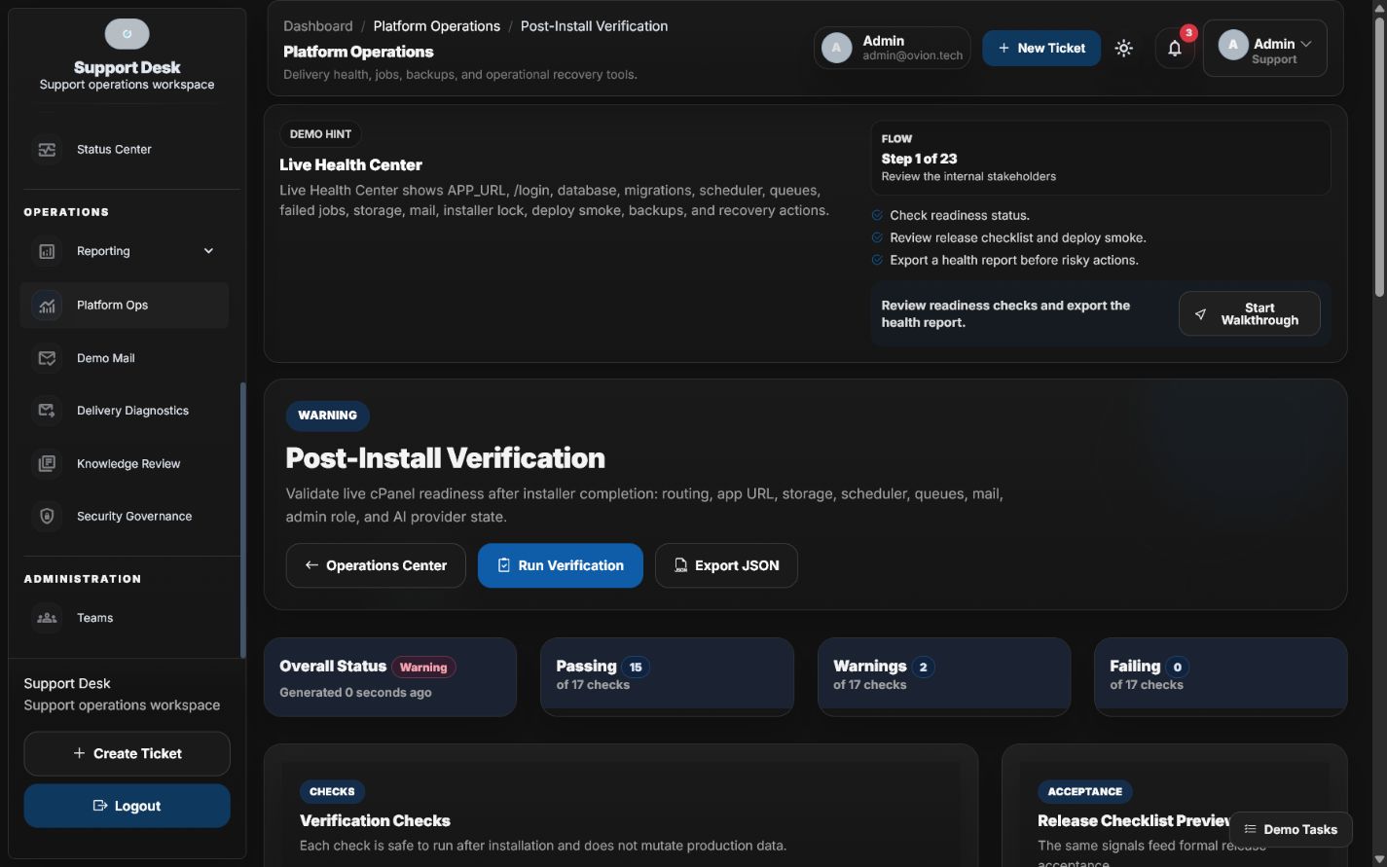Click the ACCEPTANCE tag

[1085, 792]
